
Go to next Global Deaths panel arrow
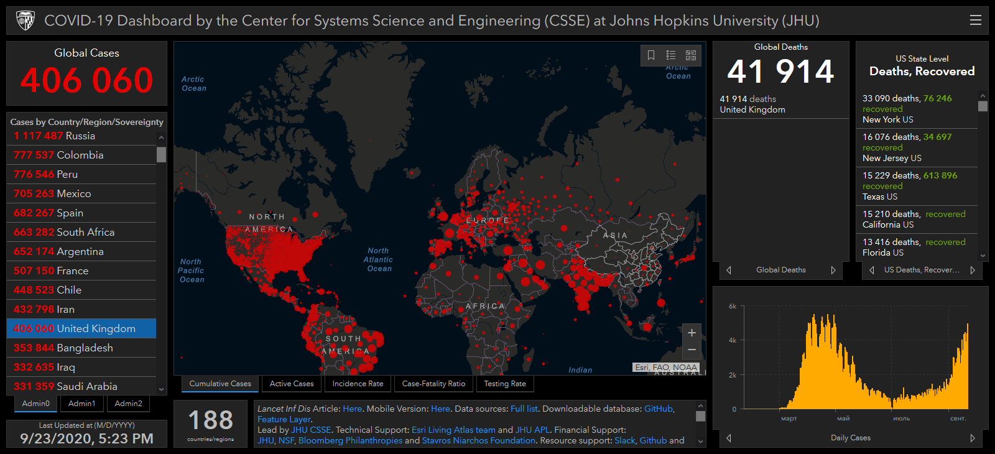[x=833, y=270]
